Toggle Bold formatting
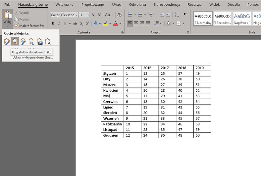 [x=53, y=23]
